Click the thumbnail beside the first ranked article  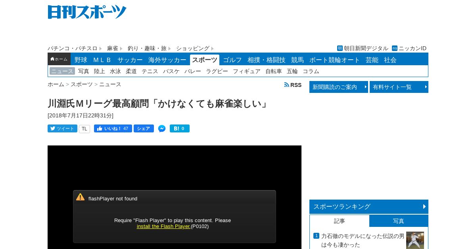coord(415,240)
